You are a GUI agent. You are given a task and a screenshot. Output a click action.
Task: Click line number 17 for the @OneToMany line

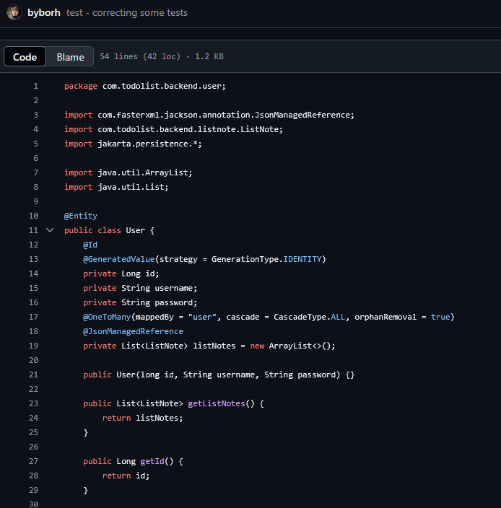(x=34, y=317)
